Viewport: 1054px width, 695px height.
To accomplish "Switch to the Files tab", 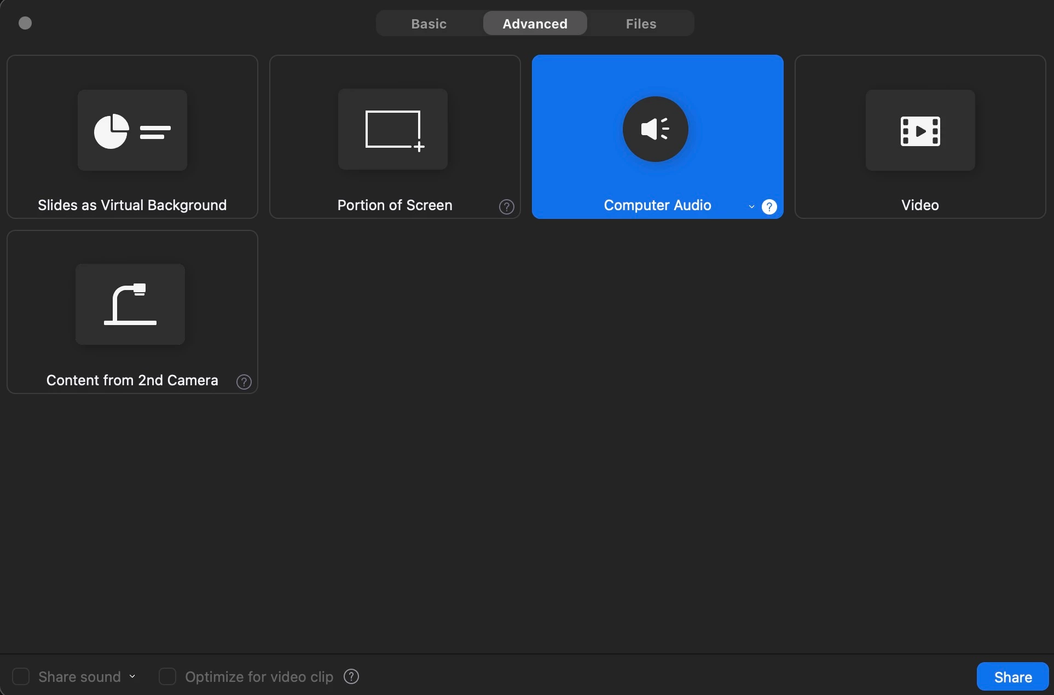I will (x=641, y=24).
